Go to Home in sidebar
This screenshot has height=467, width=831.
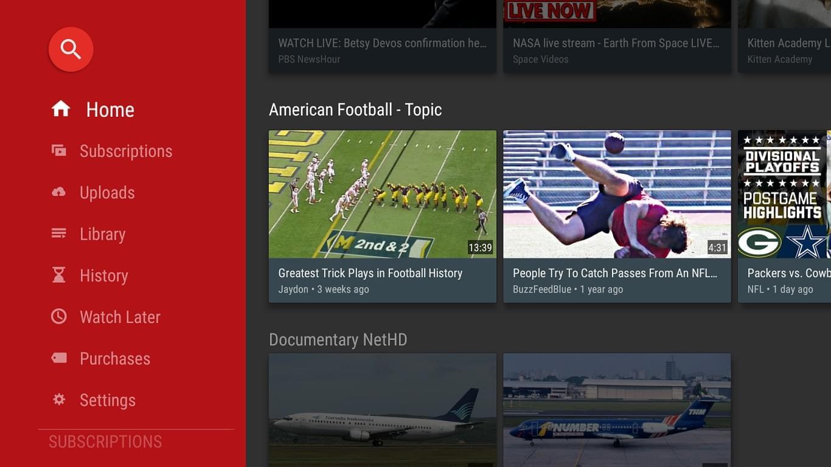coord(110,109)
